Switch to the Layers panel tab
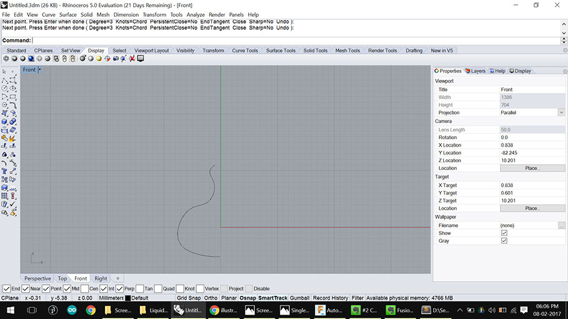 [x=476, y=71]
